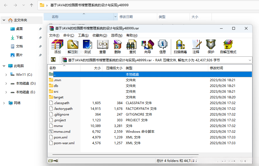Select 文档 in Explorer sidebar
The width and height of the screenshot is (259, 166).
point(19,46)
